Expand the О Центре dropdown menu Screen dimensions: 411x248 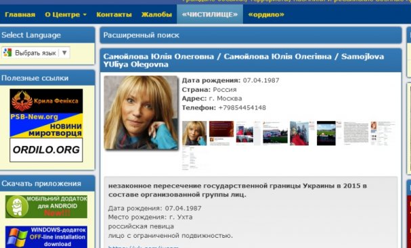click(66, 14)
